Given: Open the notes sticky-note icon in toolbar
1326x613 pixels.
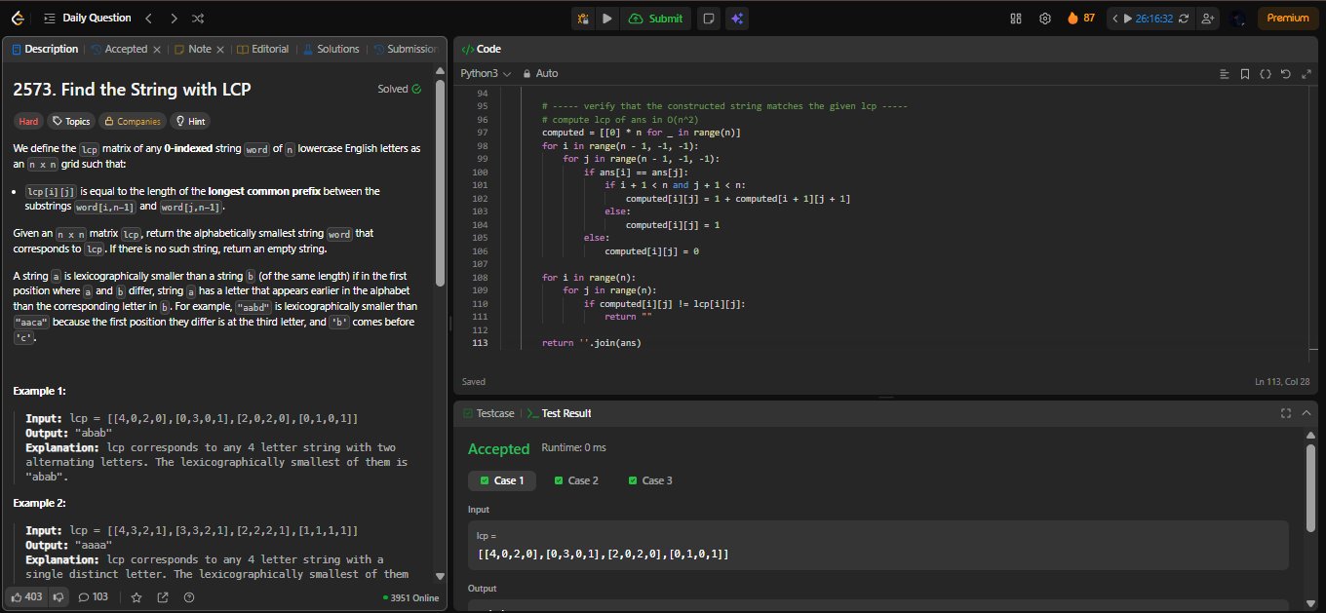Looking at the screenshot, I should [x=709, y=19].
